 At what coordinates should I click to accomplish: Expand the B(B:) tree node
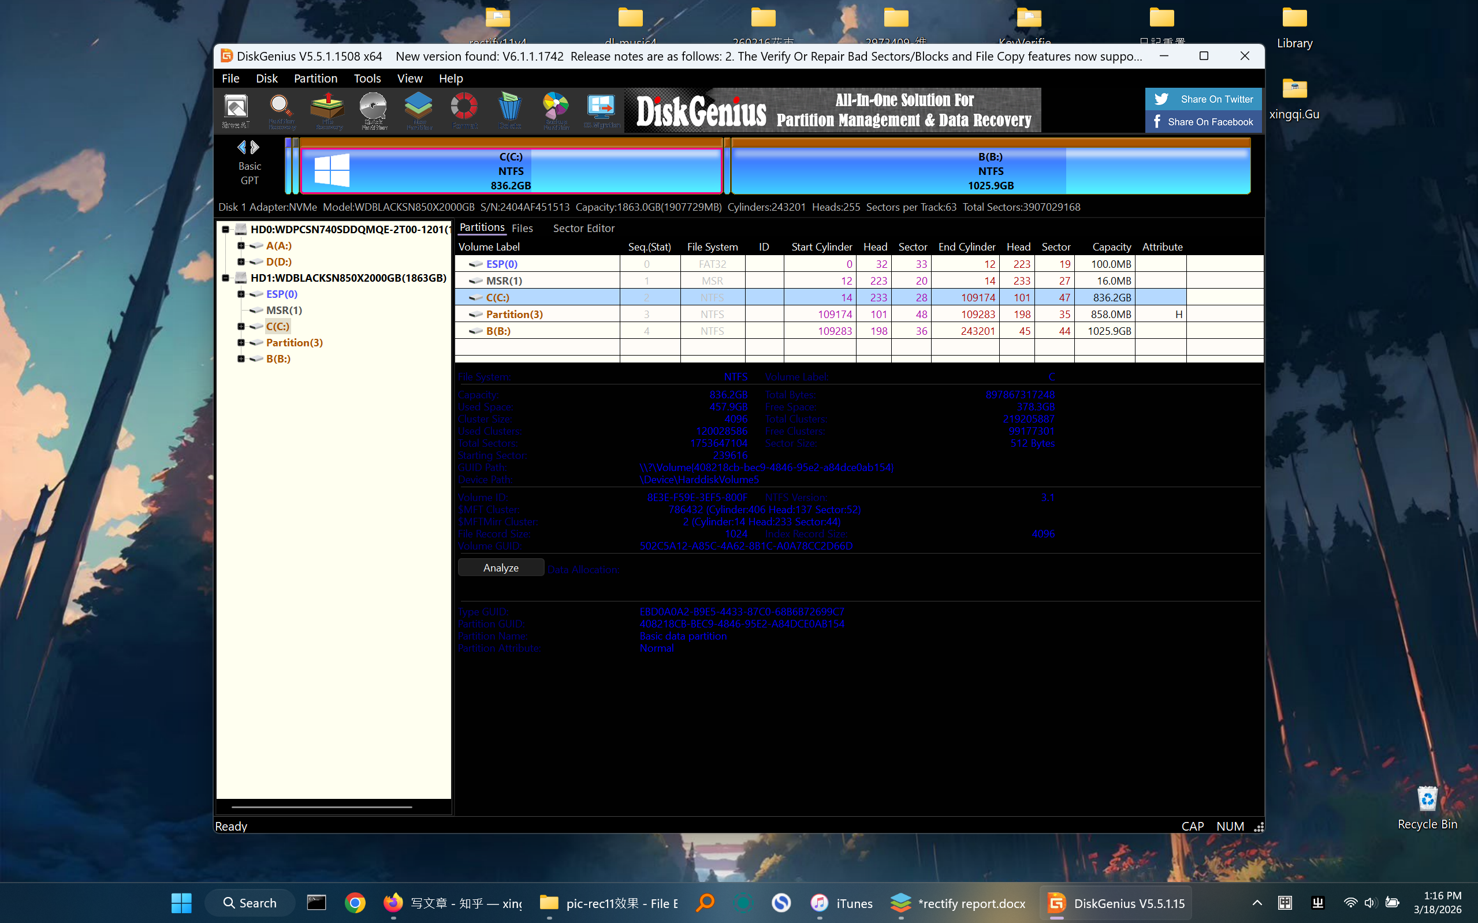pos(241,358)
